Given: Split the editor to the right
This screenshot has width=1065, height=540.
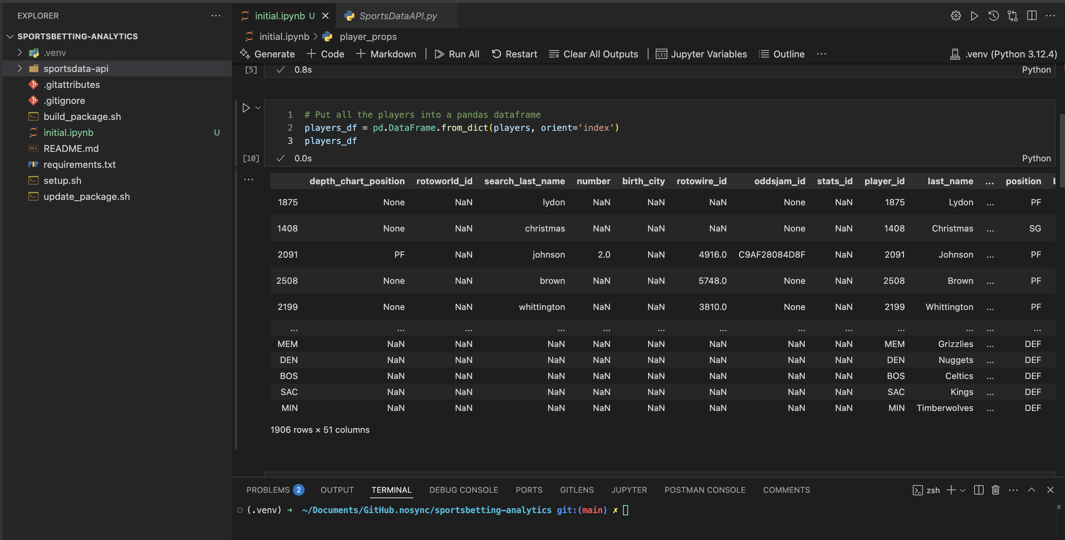Looking at the screenshot, I should (1032, 16).
